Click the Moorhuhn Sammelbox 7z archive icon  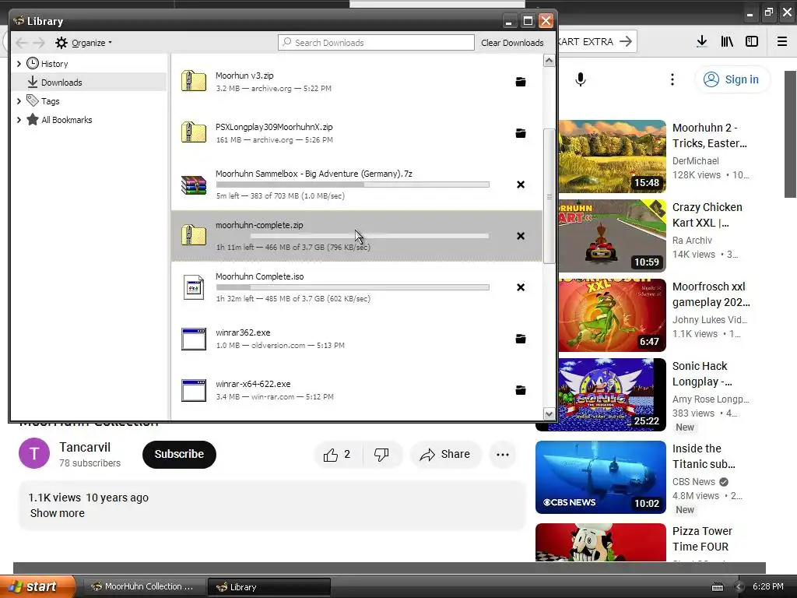tap(194, 185)
